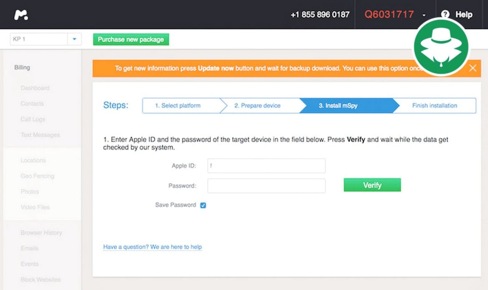Expand the Q6031717 account menu arrow

(424, 15)
